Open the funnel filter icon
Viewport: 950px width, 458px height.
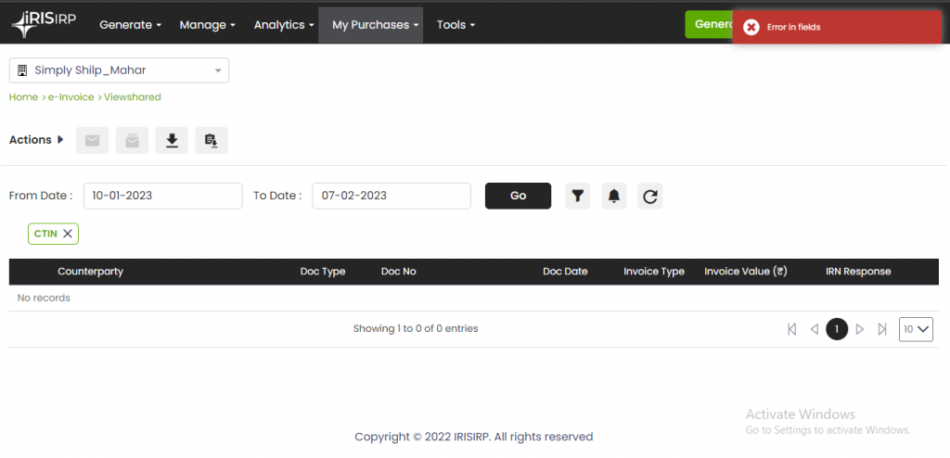pyautogui.click(x=577, y=196)
